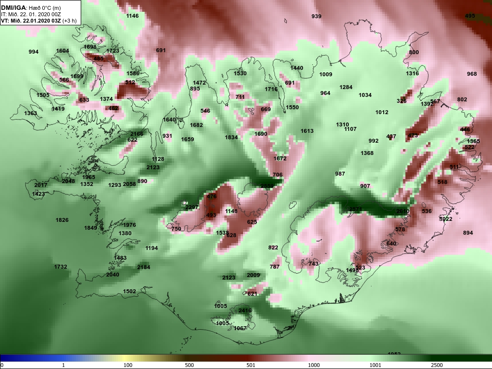
Task: Click the map value '1826'
Action: coord(62,220)
